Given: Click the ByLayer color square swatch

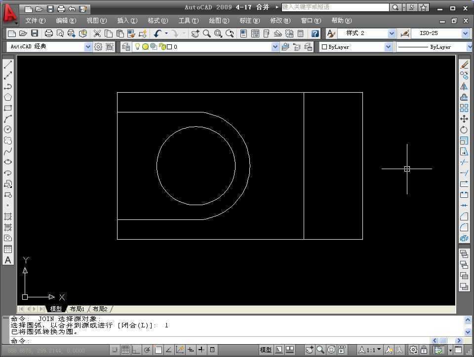Looking at the screenshot, I should pos(324,47).
